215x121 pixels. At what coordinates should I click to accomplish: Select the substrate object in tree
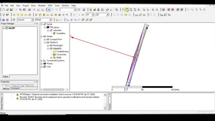(57, 30)
